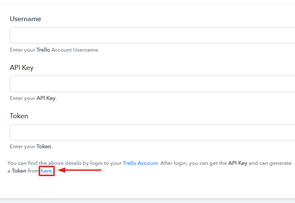Click the red arrow pointing at 'here'
The image size is (295, 203).
pyautogui.click(x=79, y=171)
